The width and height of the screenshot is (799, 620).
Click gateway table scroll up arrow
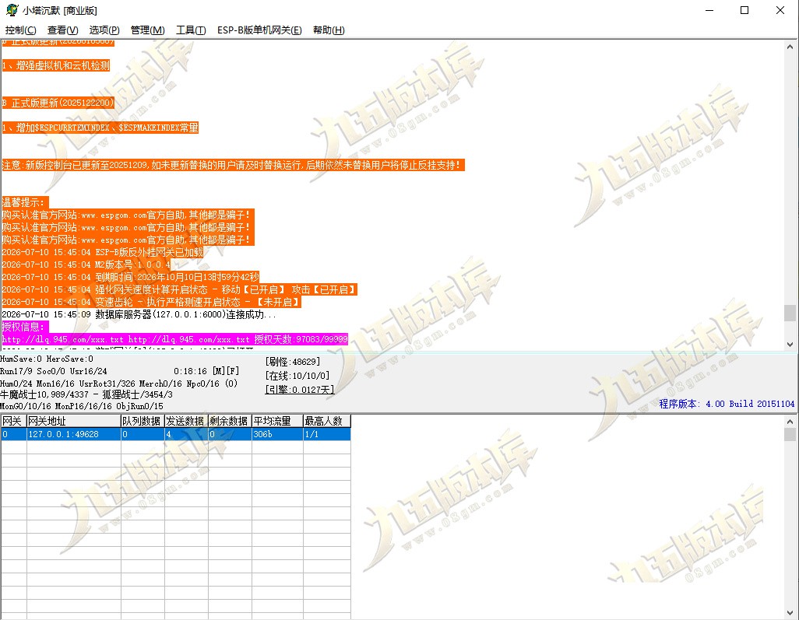(x=790, y=422)
